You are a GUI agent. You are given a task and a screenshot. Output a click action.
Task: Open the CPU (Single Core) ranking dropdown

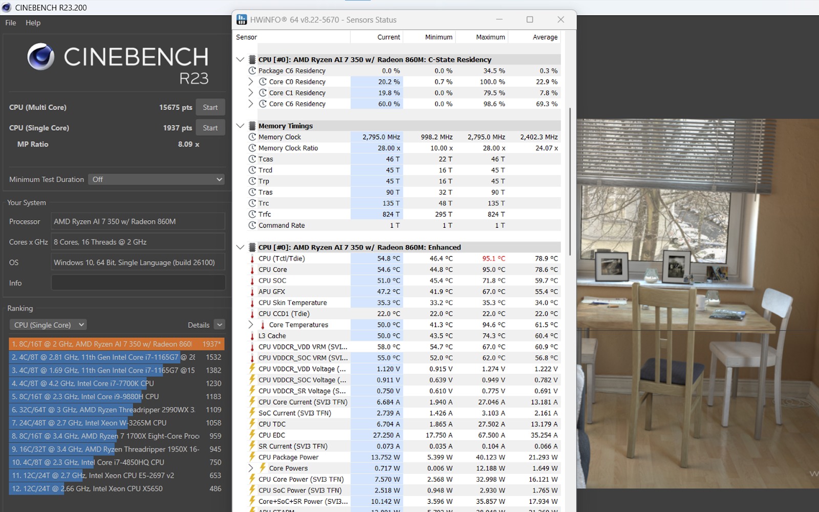[48, 325]
